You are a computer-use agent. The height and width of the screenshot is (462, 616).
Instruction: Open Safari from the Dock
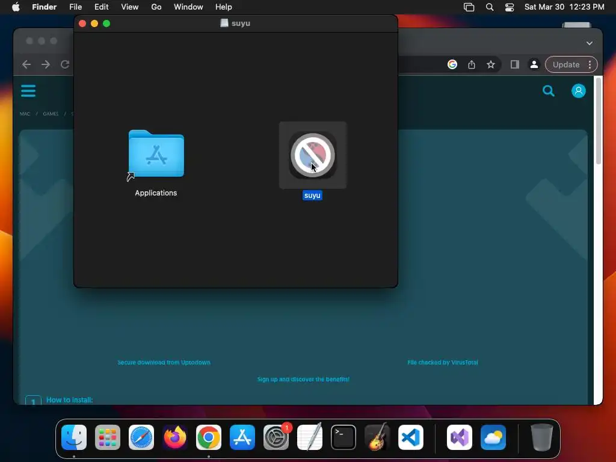pyautogui.click(x=141, y=437)
